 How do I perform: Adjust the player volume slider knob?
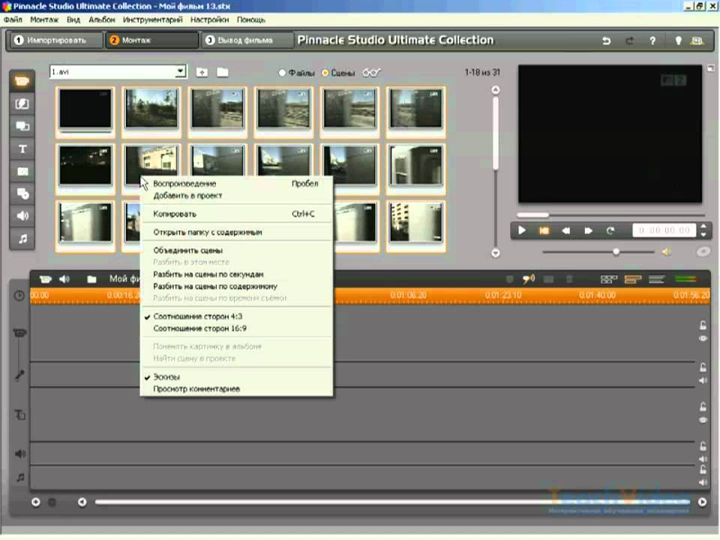(x=616, y=252)
